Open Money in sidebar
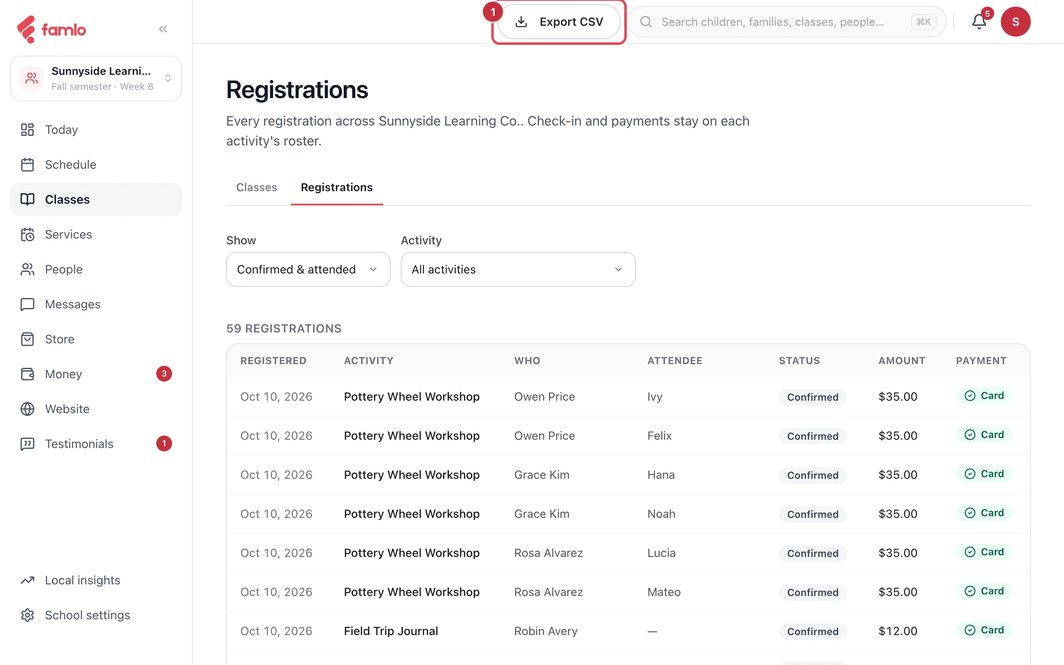Viewport: 1064px width, 665px height. [x=96, y=374]
